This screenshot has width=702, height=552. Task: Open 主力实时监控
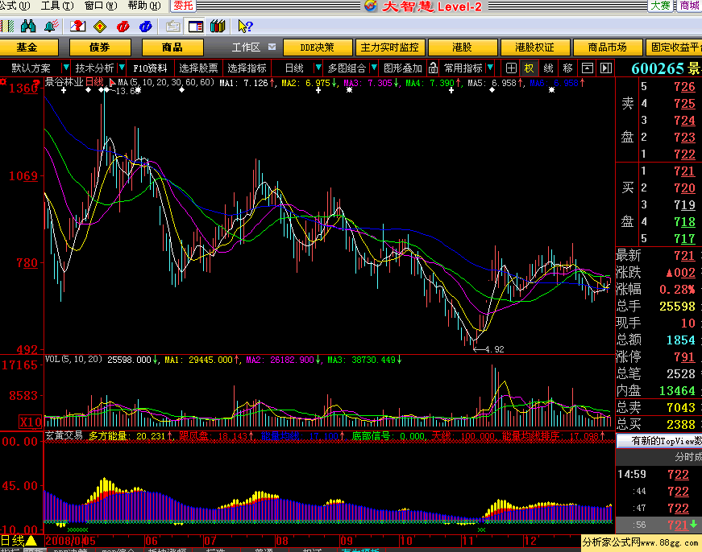[390, 47]
